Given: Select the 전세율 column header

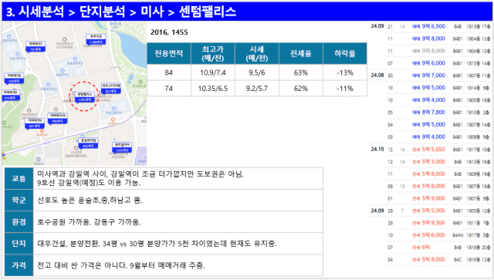Looking at the screenshot, I should (x=301, y=53).
